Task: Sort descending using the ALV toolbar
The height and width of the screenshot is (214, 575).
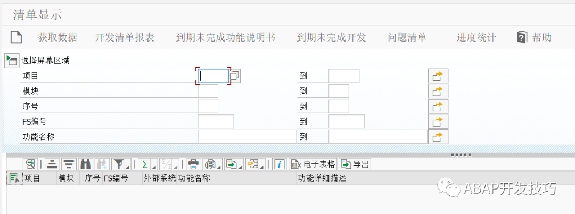Action: click(x=69, y=164)
